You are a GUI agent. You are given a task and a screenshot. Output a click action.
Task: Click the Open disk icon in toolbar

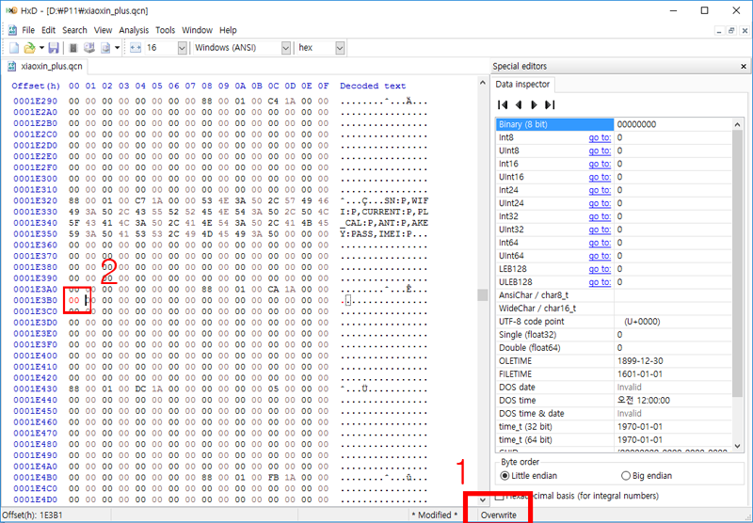[x=89, y=47]
